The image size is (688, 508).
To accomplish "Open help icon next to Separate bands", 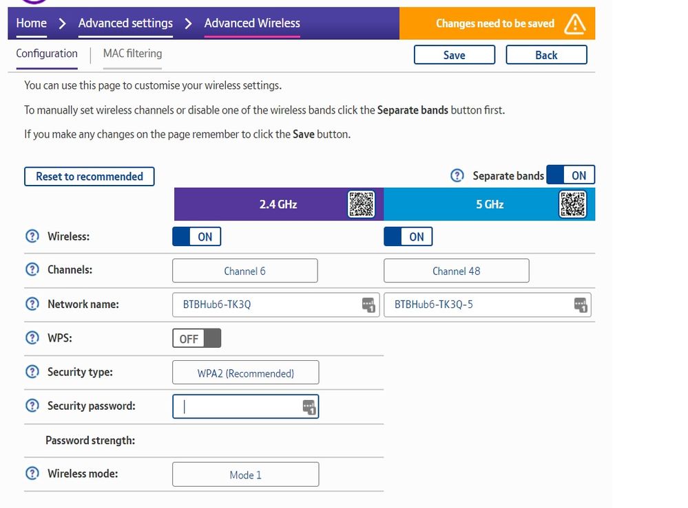I will click(x=457, y=175).
